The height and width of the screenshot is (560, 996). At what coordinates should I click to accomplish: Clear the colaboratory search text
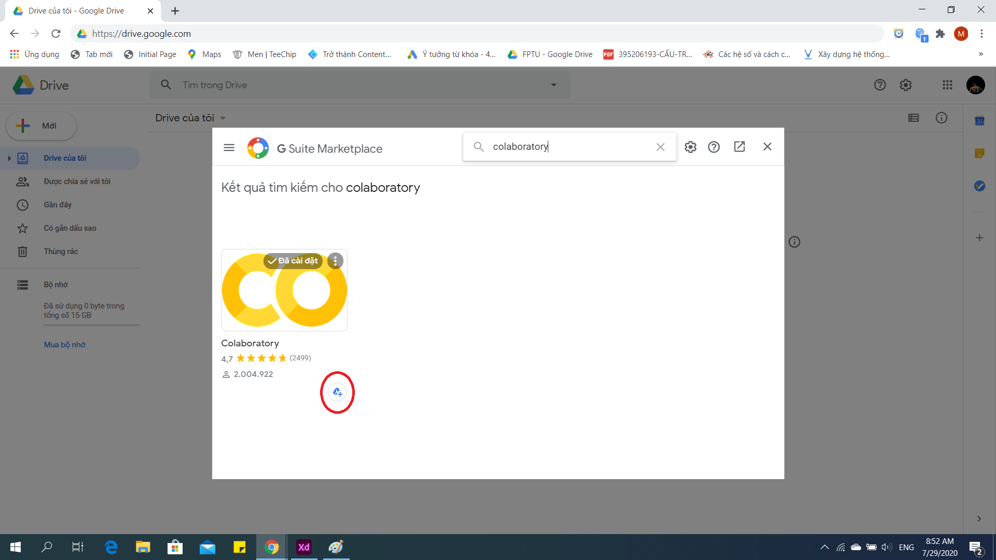point(660,147)
